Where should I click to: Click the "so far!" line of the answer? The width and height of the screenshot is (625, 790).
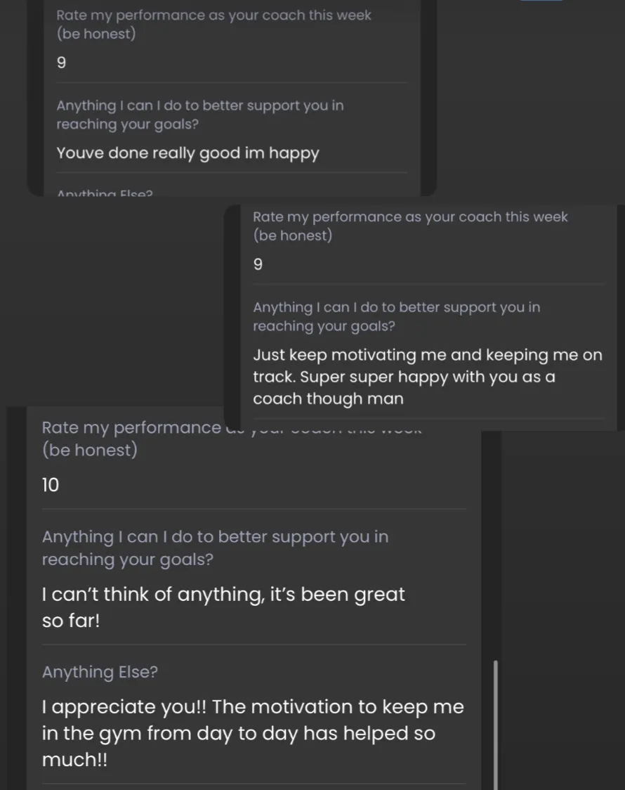(x=71, y=621)
